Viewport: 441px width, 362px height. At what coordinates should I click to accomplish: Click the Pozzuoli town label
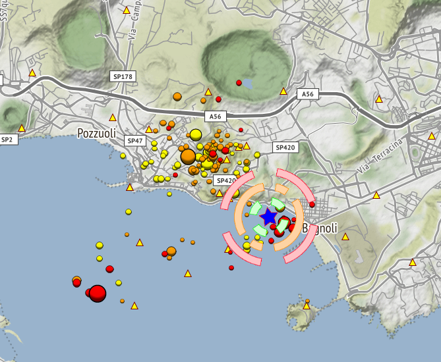(x=96, y=134)
